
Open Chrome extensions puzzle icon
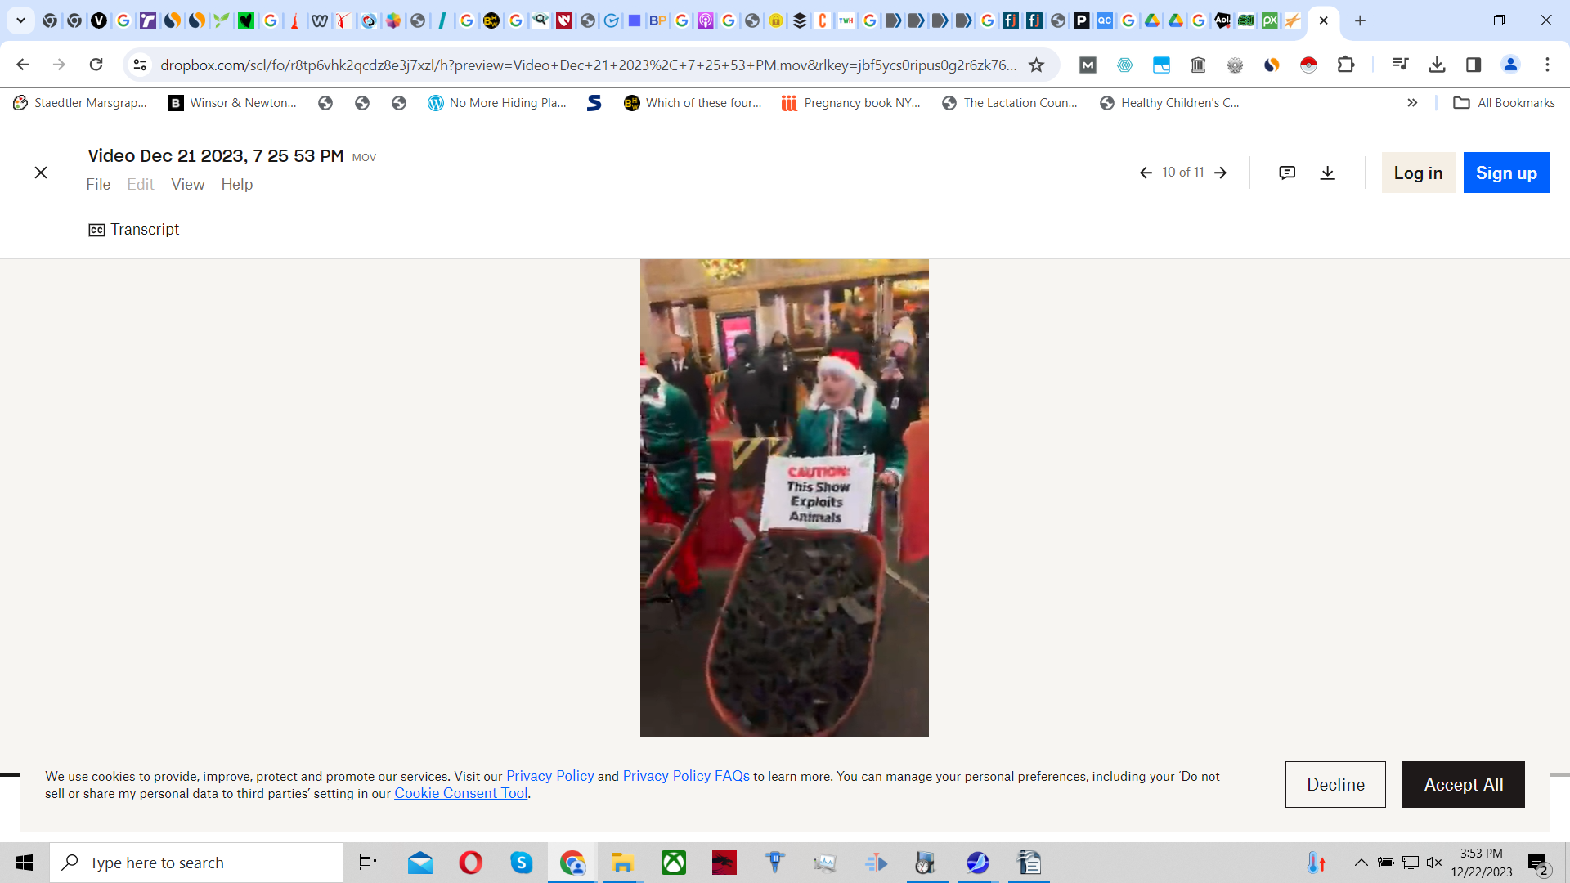(x=1346, y=65)
